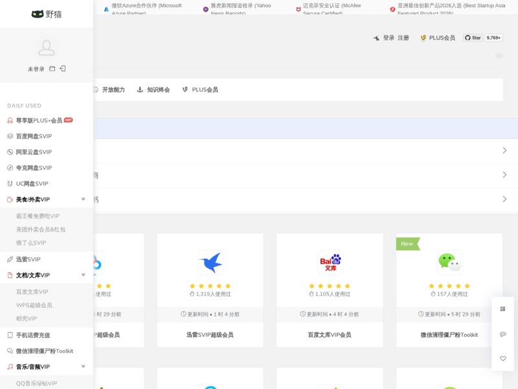Open 尊享版PLUS+会员 in sidebar

coord(39,121)
